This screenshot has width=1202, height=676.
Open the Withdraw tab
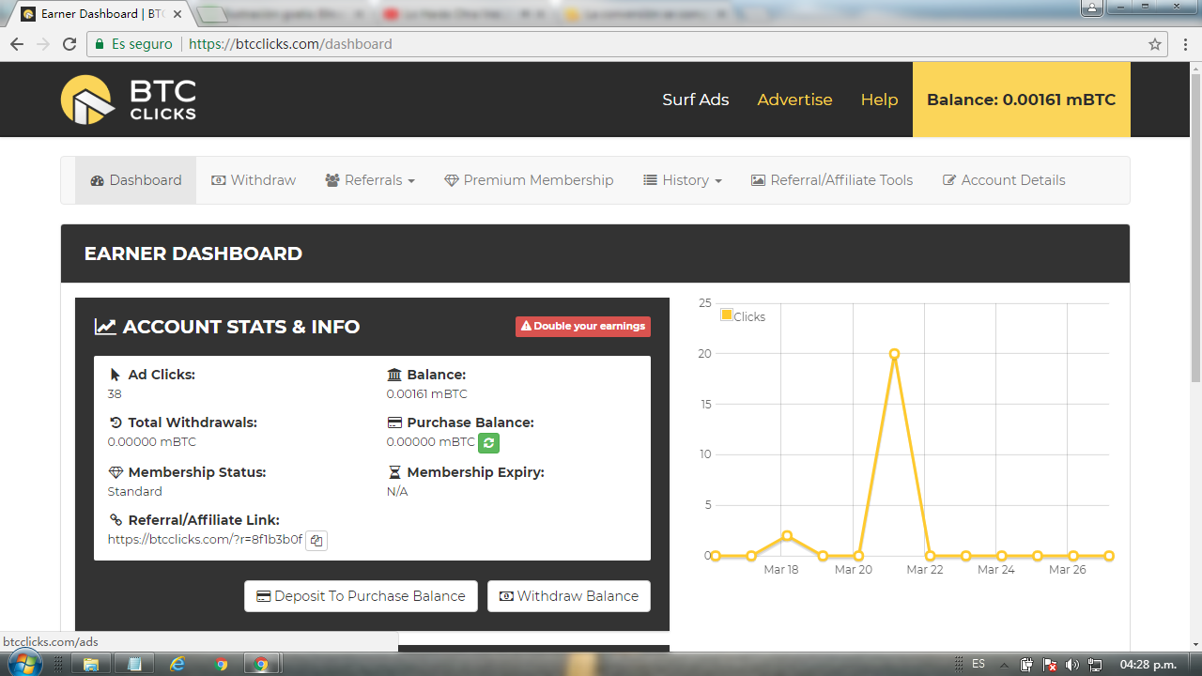click(x=254, y=180)
